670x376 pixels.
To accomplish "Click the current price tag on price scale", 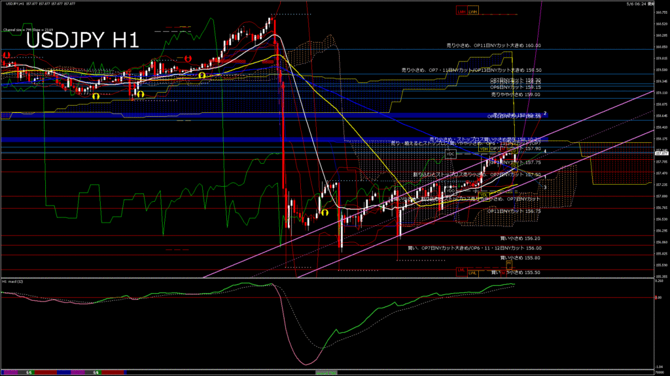I will tap(661, 153).
